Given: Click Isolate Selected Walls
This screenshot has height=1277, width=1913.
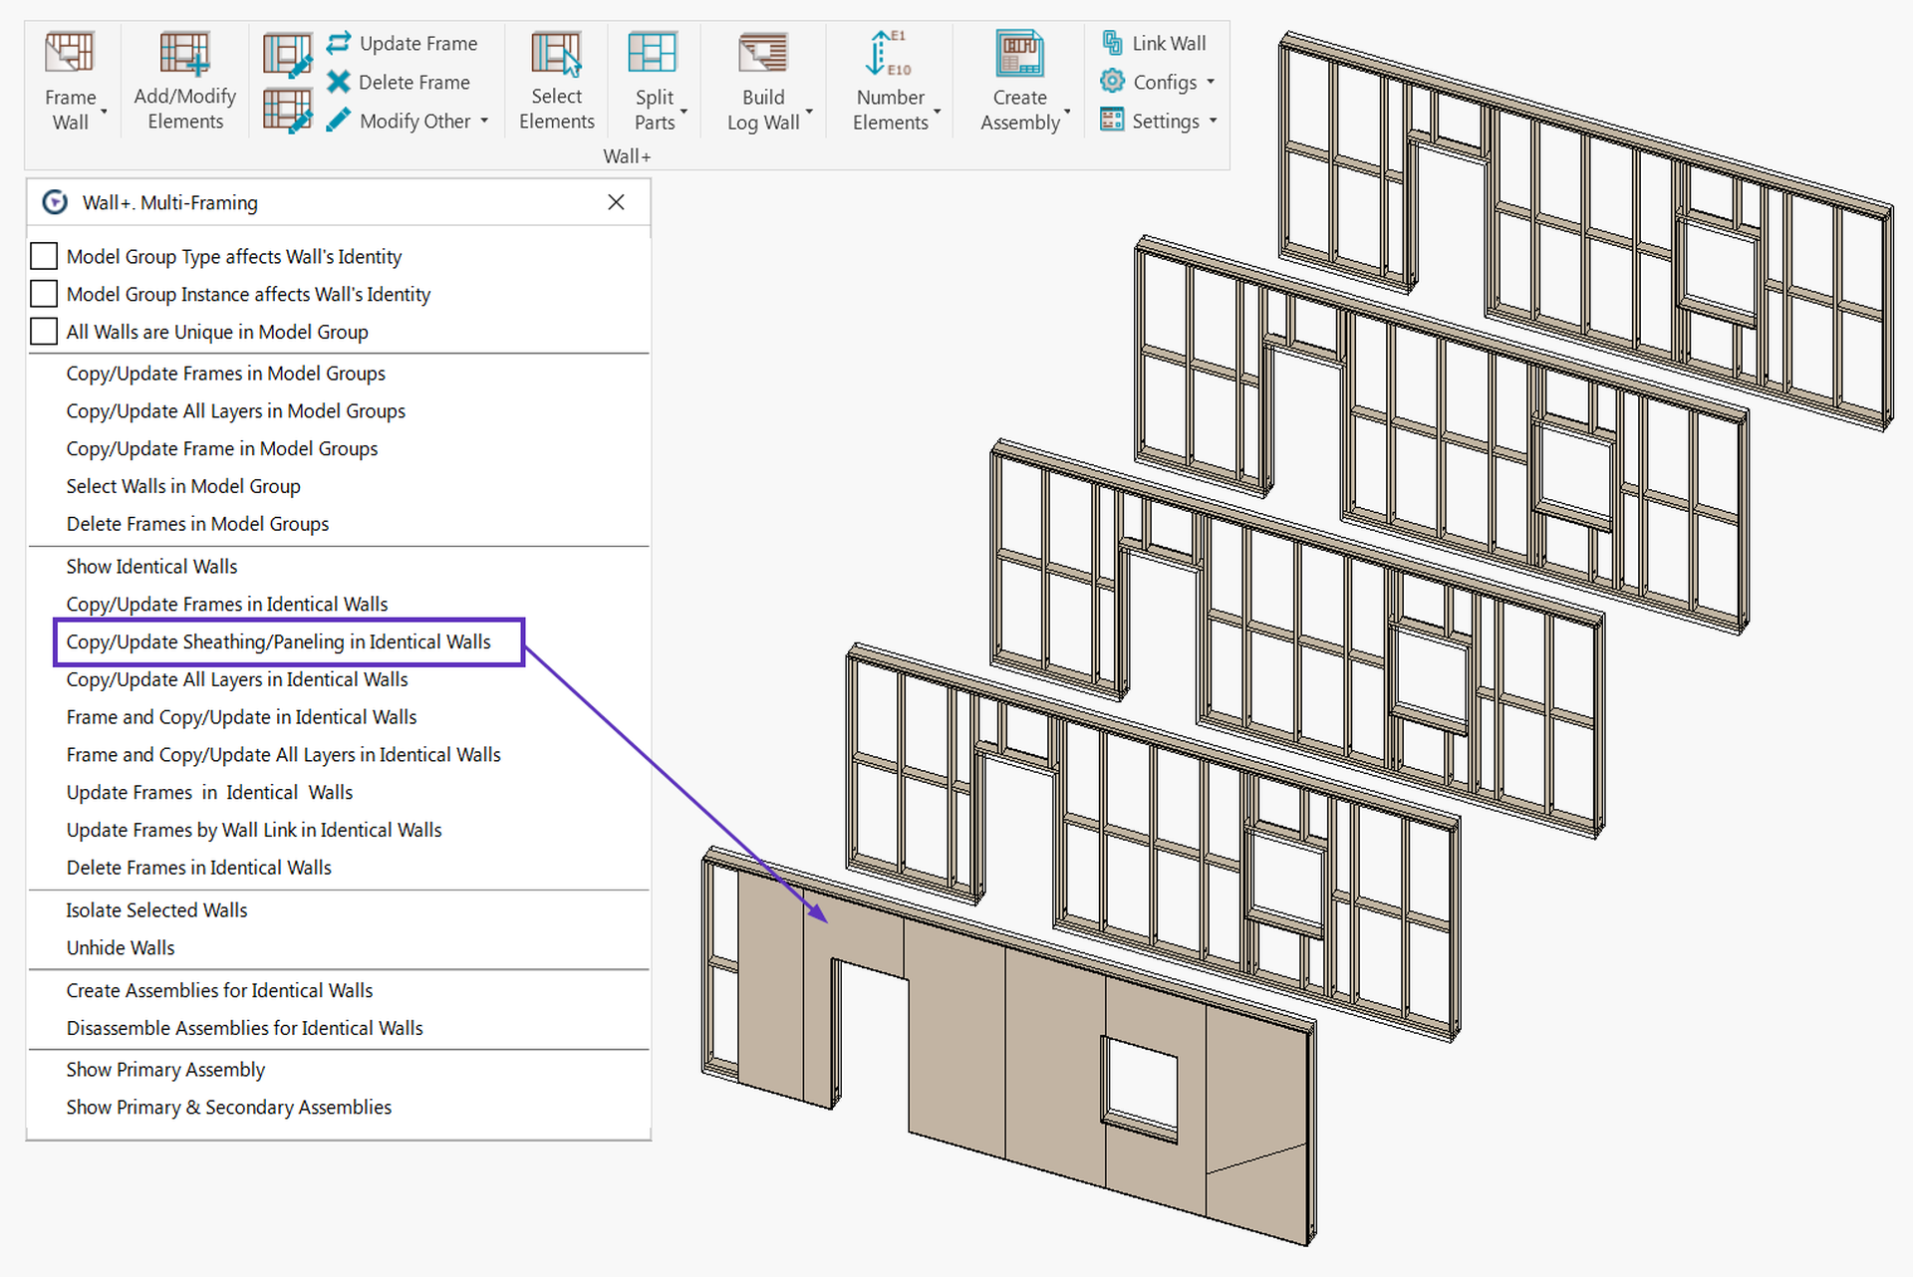Looking at the screenshot, I should click(x=156, y=909).
